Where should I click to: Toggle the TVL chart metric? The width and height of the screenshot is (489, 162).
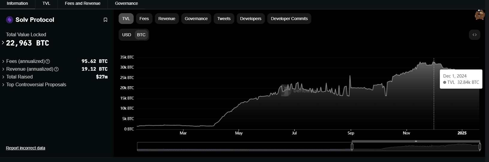pyautogui.click(x=126, y=19)
